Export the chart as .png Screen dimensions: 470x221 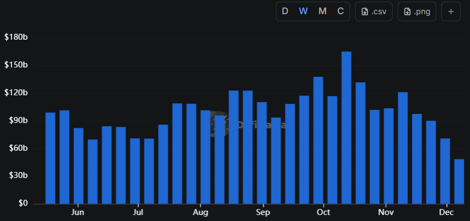pyautogui.click(x=417, y=11)
